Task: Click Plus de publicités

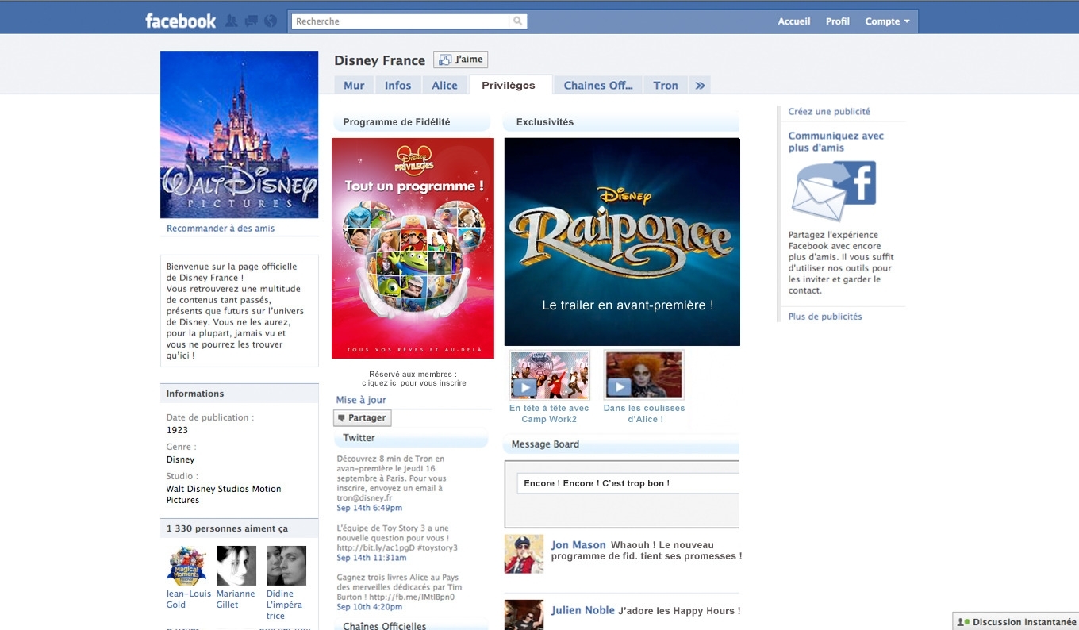Action: tap(825, 317)
